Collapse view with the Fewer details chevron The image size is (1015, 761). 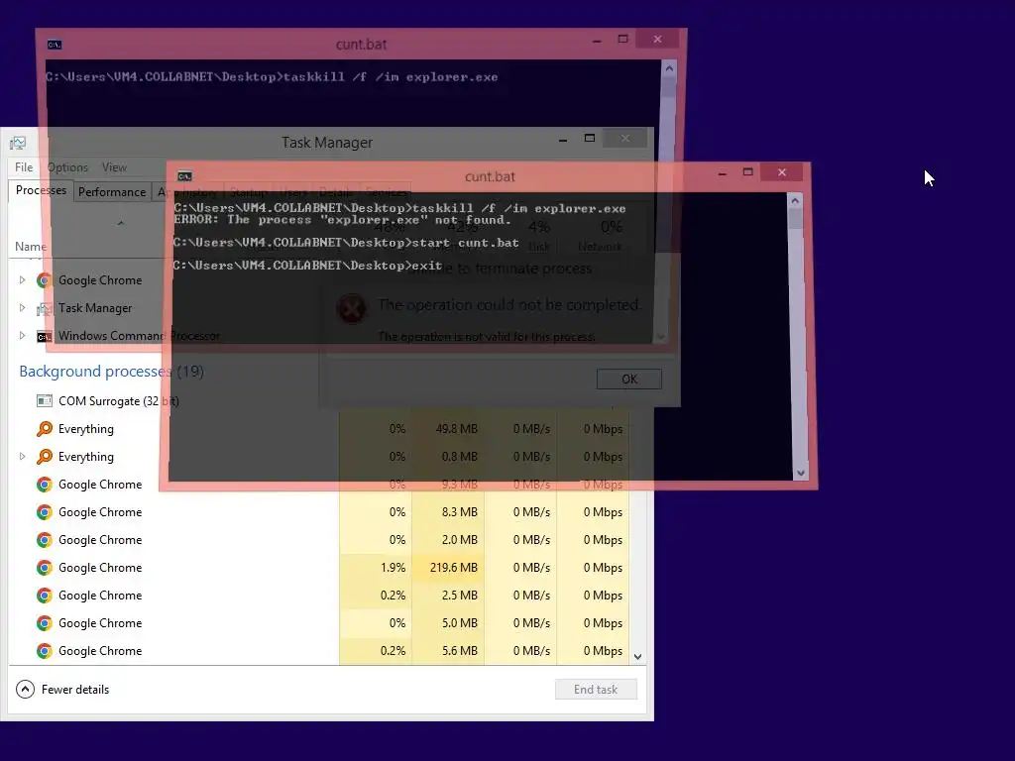tap(25, 690)
